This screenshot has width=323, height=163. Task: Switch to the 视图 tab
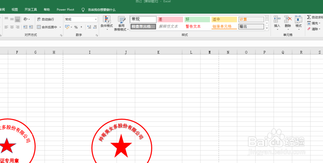coord(15,10)
